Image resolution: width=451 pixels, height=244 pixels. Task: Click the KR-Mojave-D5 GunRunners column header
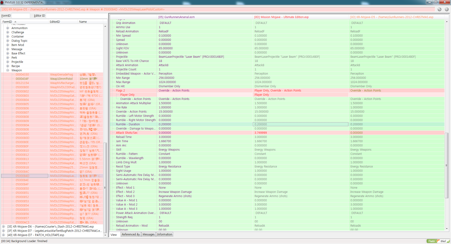(x=397, y=17)
